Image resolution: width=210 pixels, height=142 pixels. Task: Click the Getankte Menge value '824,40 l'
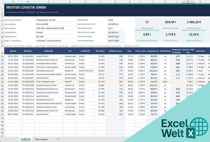pos(170,22)
